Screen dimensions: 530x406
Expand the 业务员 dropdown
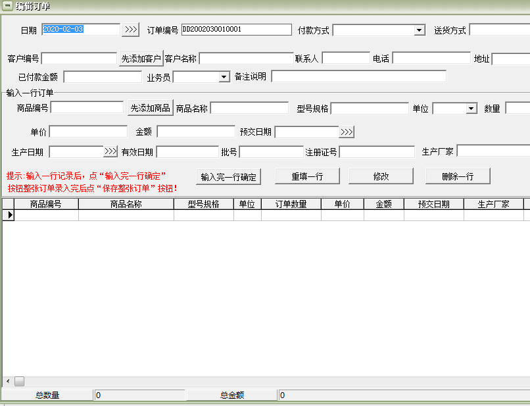(224, 77)
